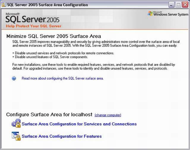Screen dimensions: 190x150
Task: Open Surface Area Configuration for Features
Action: coord(62,136)
